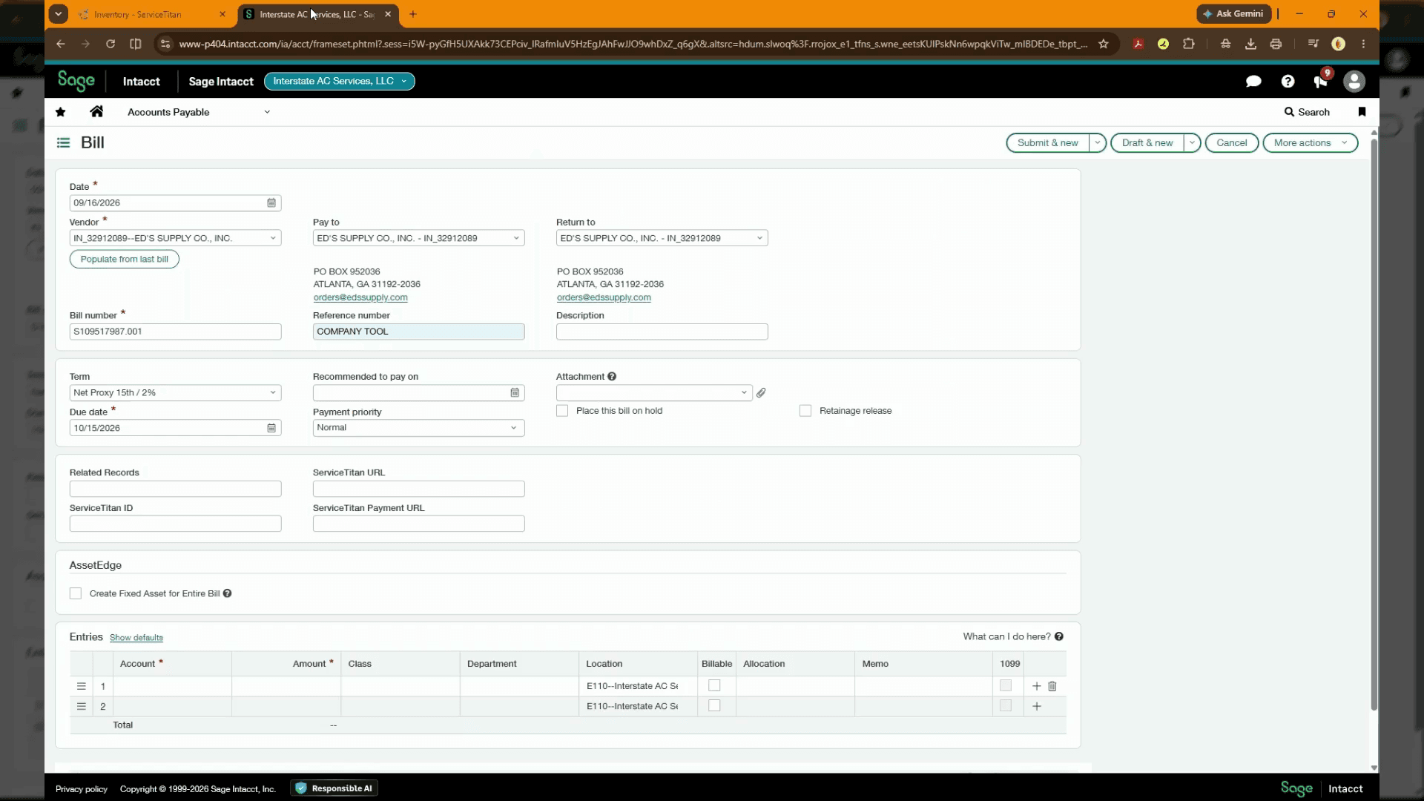Screen dimensions: 1424x801
Task: Open the favorites star icon
Action: click(x=61, y=112)
